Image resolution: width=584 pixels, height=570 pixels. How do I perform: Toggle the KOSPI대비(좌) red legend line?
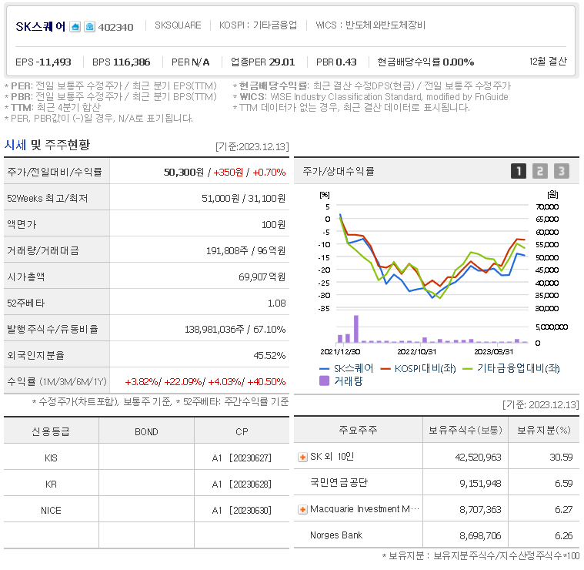pos(419,368)
